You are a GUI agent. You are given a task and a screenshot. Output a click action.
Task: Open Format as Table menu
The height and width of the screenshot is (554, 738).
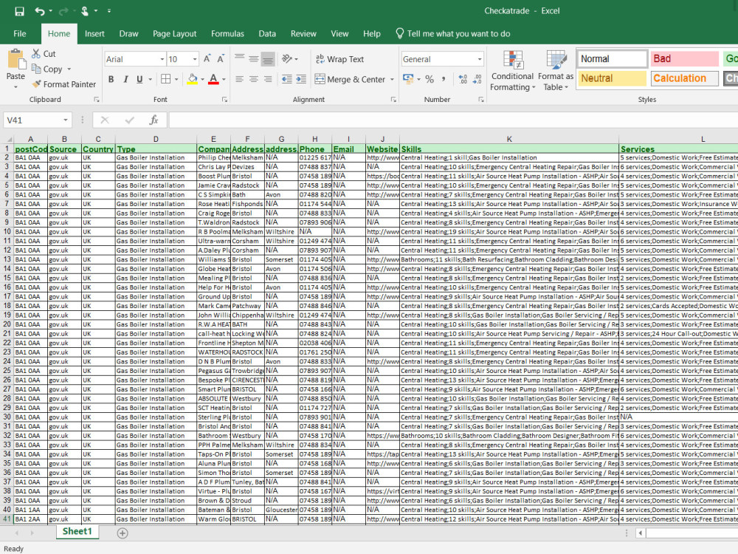click(x=556, y=71)
